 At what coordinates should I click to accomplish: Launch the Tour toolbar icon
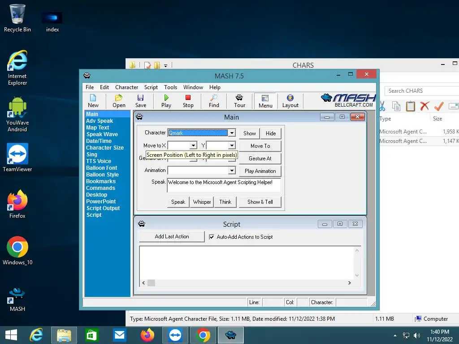pos(239,101)
